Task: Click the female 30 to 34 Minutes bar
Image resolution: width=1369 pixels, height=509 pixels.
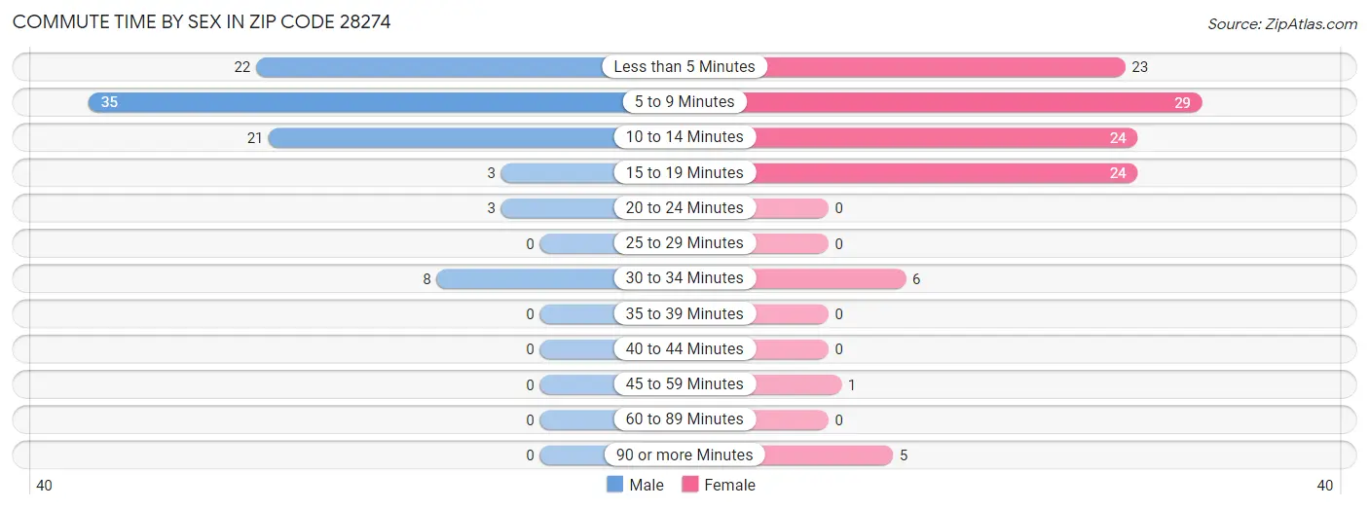Action: pyautogui.click(x=830, y=279)
